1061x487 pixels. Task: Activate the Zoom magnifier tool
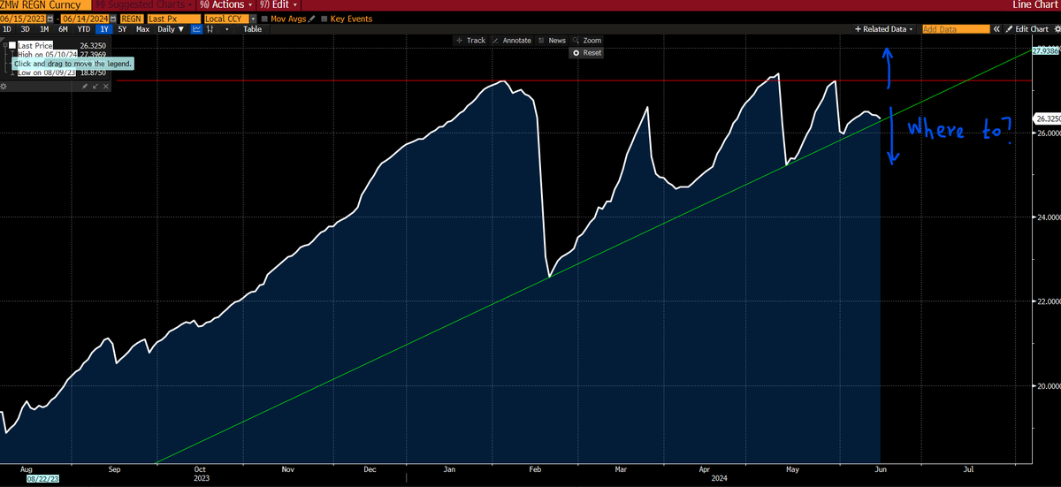coord(587,41)
